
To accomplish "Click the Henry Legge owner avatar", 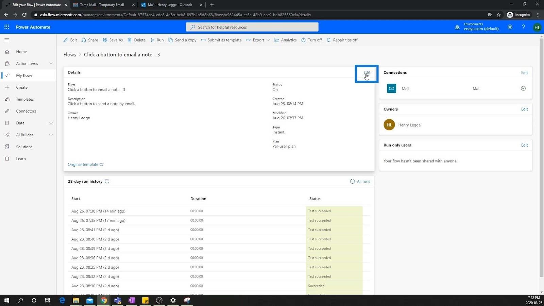I will [389, 125].
